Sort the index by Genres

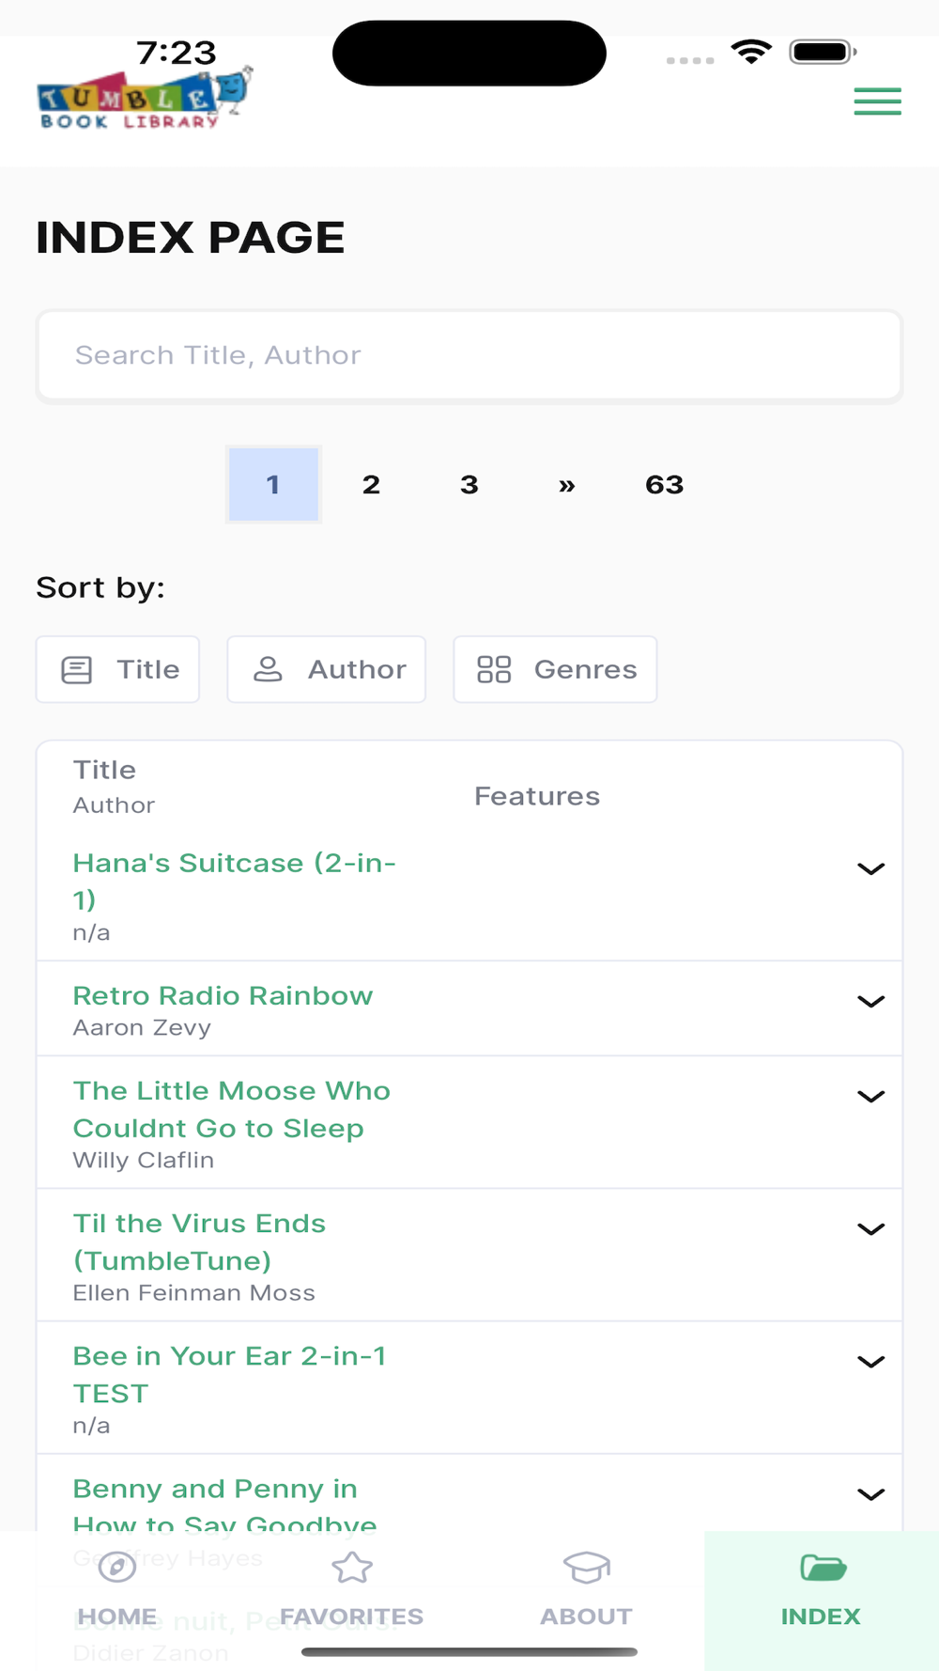click(555, 669)
